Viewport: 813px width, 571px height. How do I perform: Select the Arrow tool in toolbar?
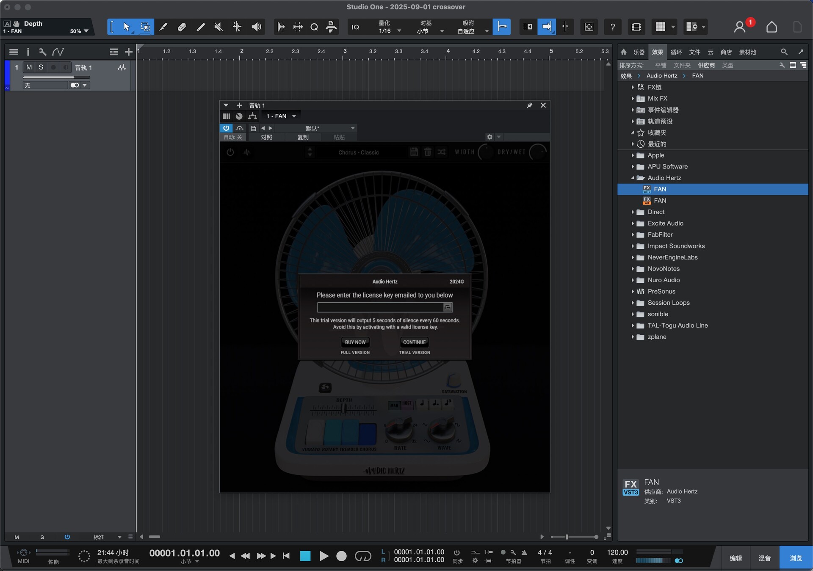(x=126, y=27)
